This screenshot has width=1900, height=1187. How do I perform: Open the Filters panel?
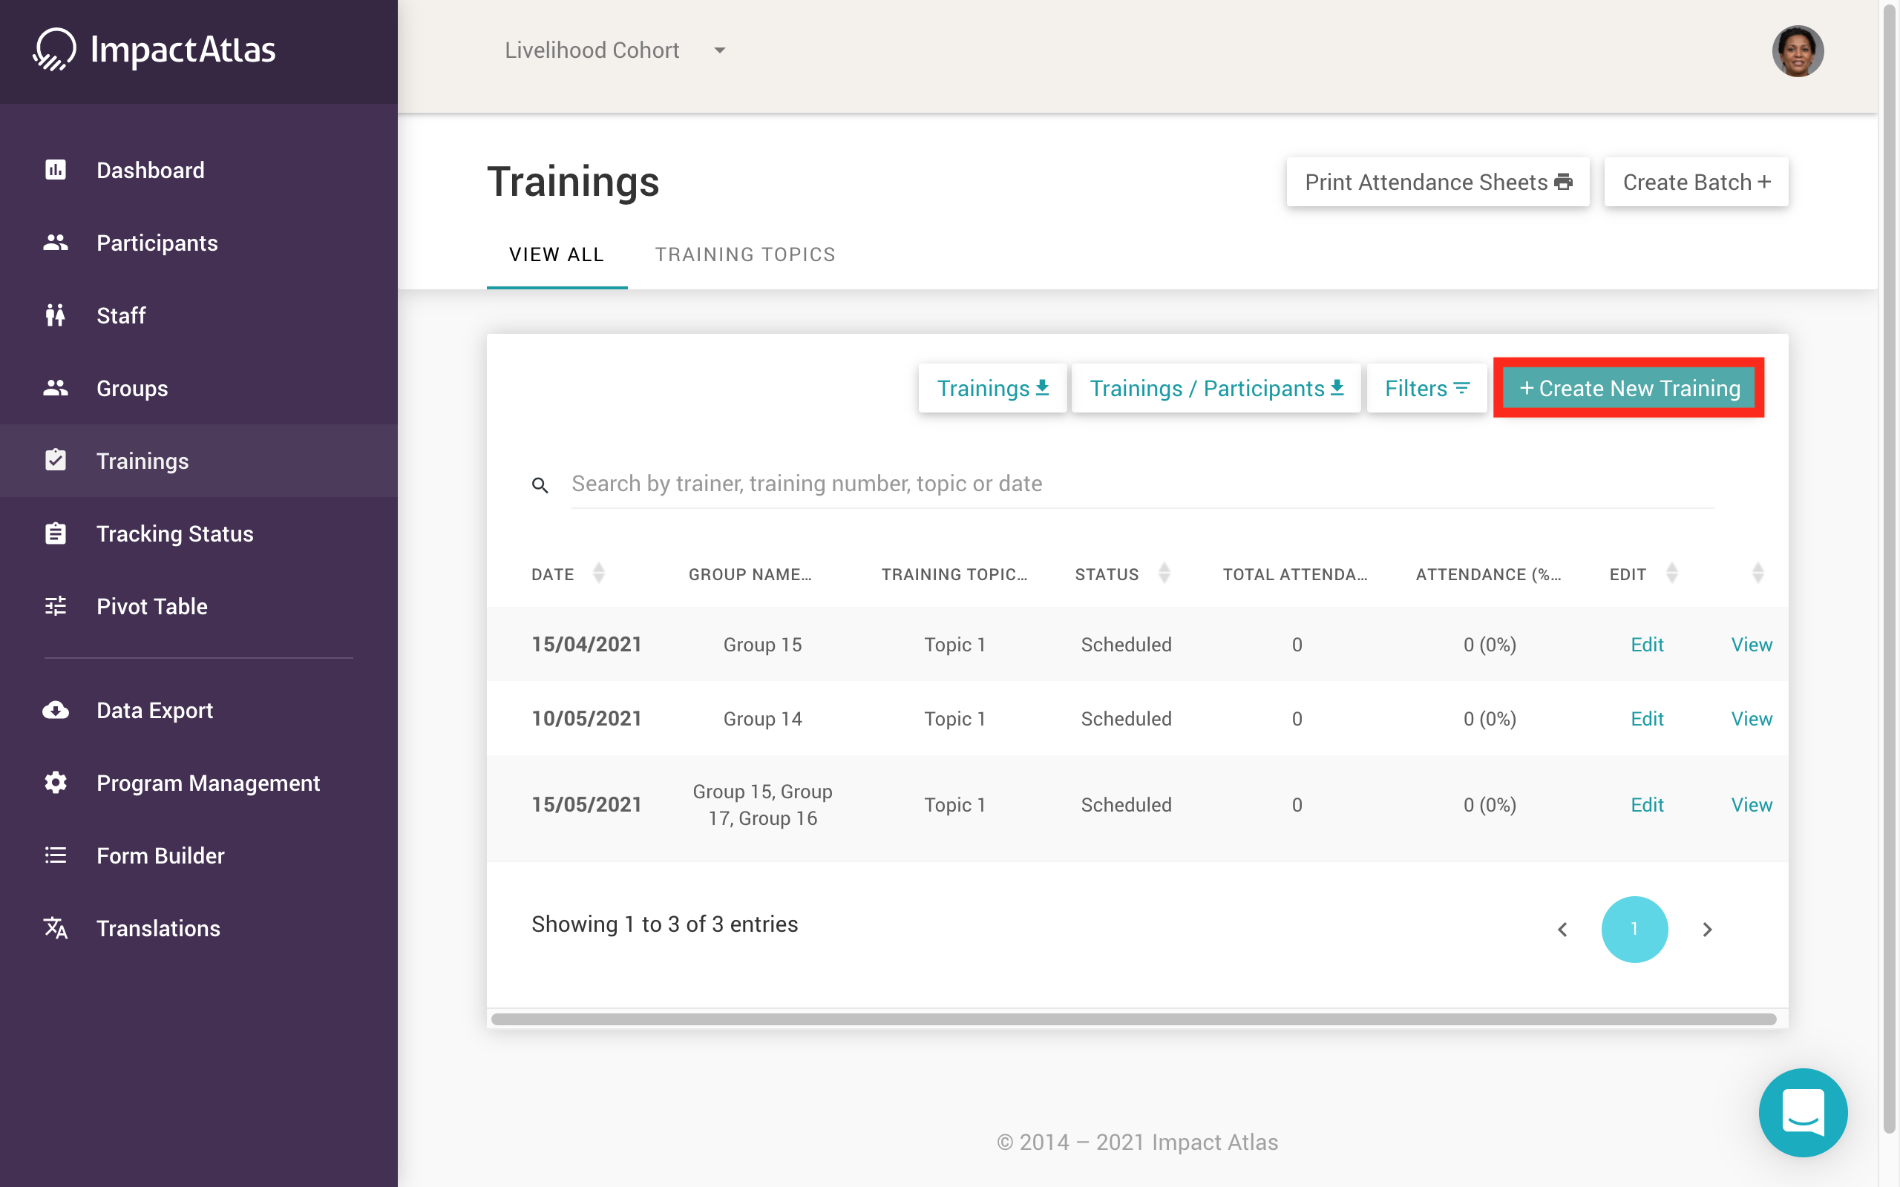click(x=1426, y=388)
